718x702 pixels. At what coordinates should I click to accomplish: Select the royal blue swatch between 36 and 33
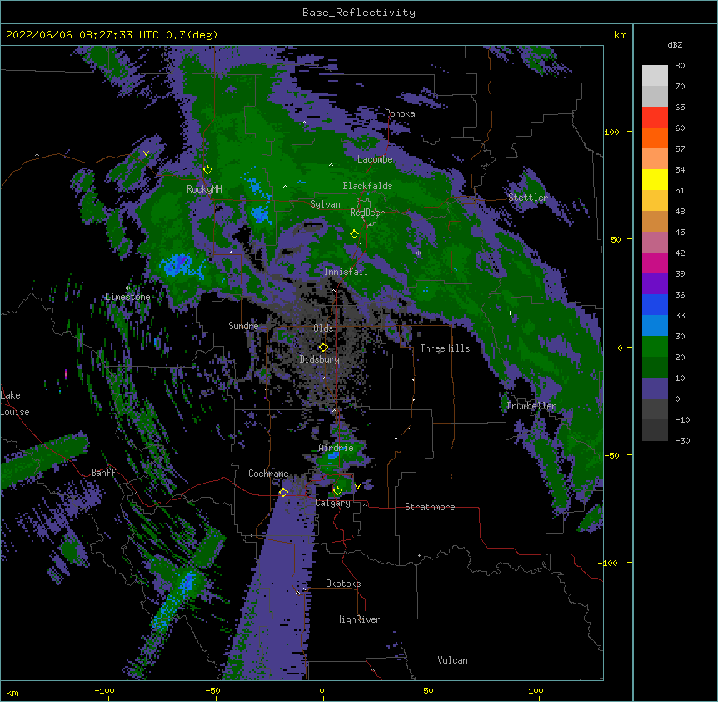click(655, 305)
